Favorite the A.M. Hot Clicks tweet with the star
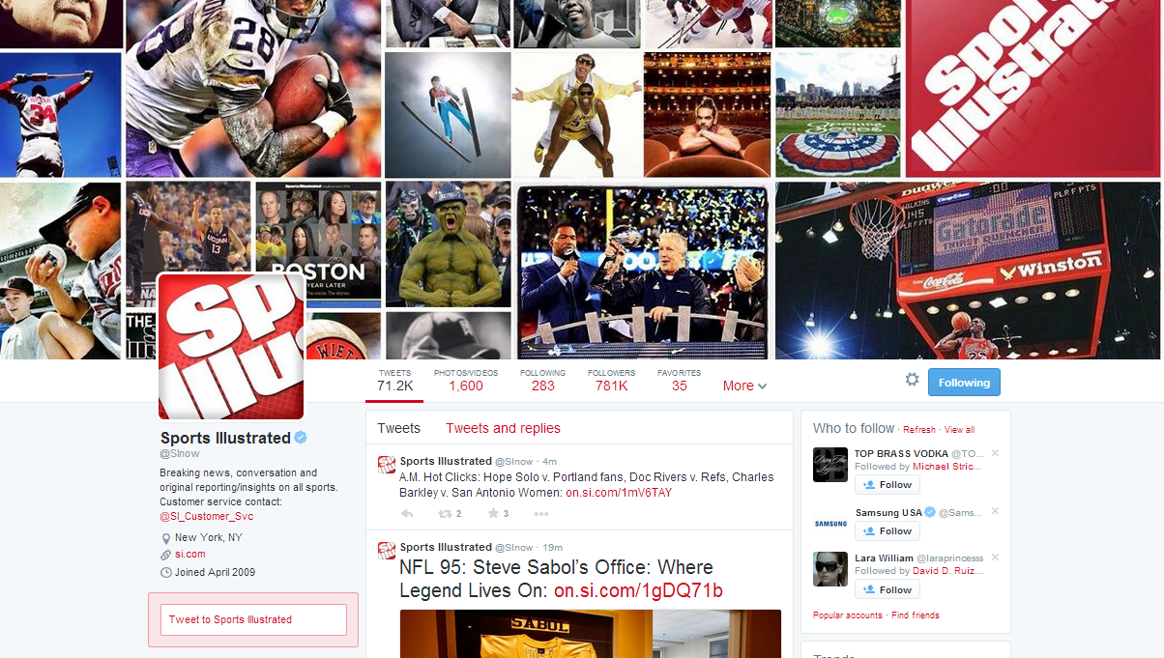 point(493,514)
